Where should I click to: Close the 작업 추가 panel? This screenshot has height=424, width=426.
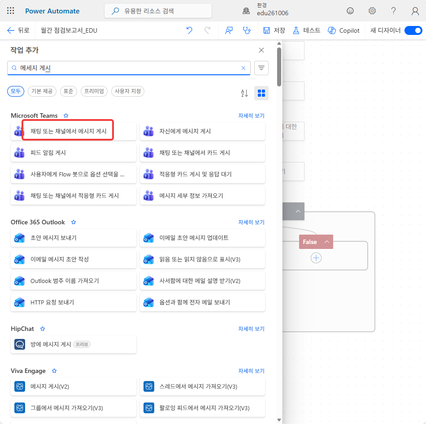261,50
